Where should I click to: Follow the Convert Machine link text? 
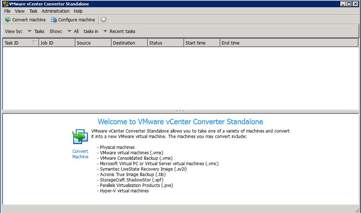pyautogui.click(x=80, y=154)
